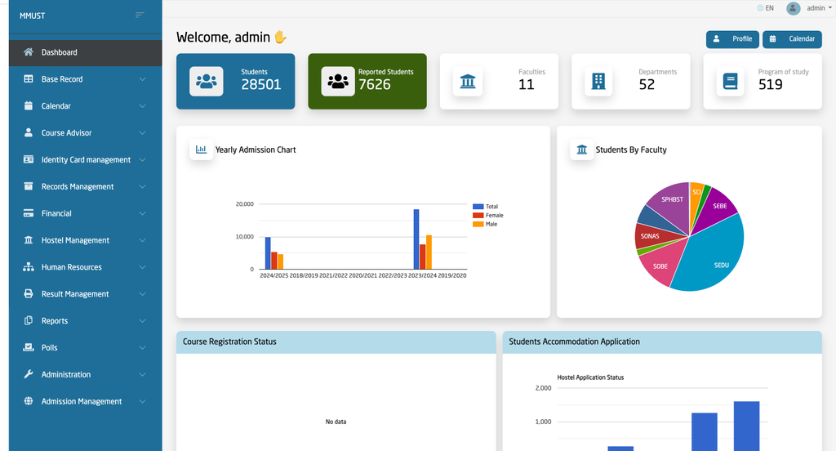Open the Calendar button at top right
The image size is (836, 451).
(792, 39)
